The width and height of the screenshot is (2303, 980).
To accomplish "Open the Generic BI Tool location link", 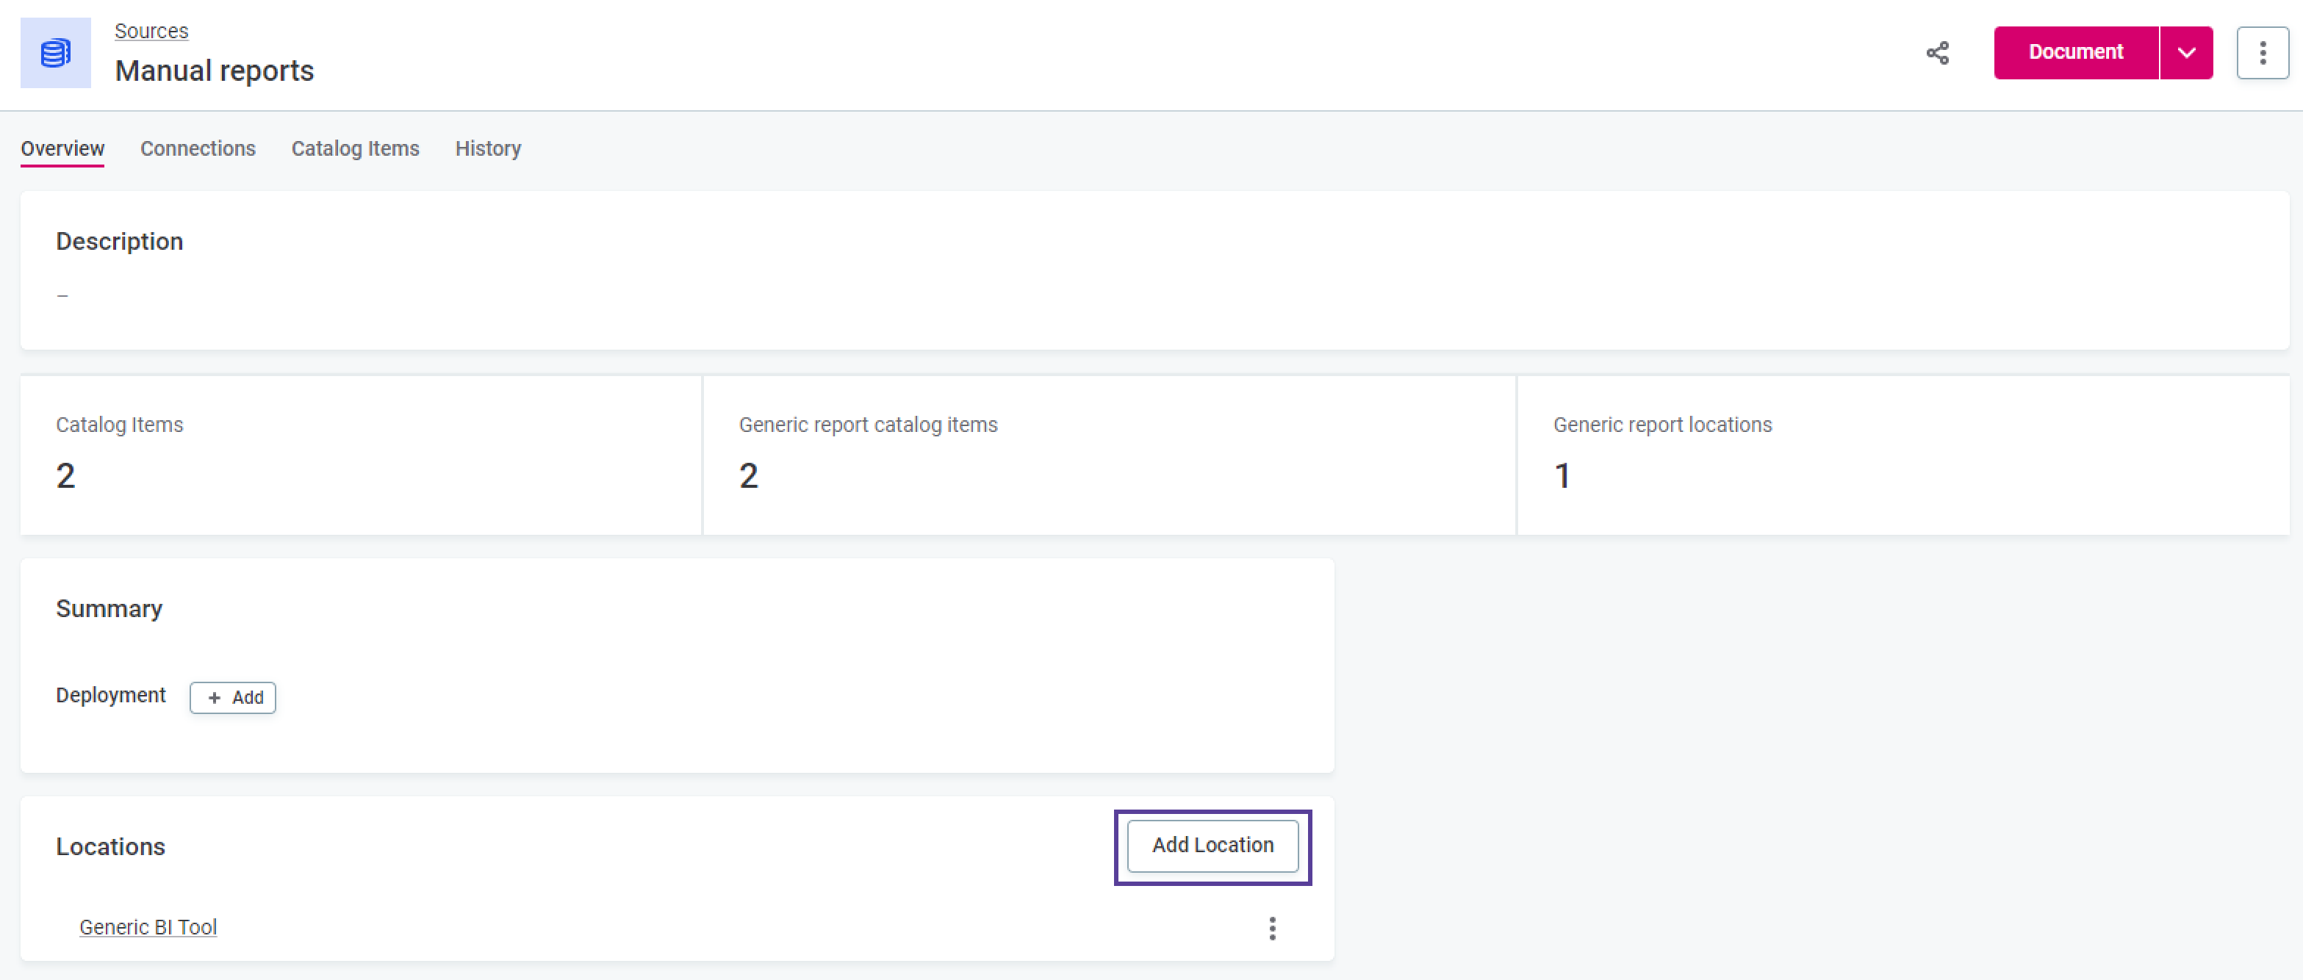I will pyautogui.click(x=148, y=927).
